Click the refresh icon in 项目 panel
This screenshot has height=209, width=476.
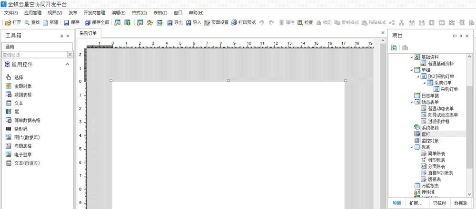click(x=394, y=47)
